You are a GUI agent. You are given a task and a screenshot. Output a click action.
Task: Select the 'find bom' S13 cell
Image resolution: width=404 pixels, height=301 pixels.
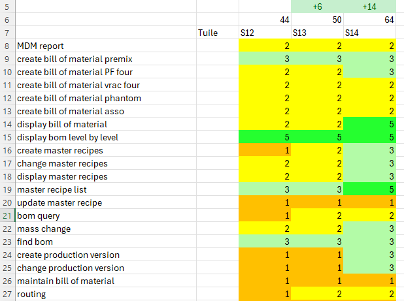click(317, 242)
